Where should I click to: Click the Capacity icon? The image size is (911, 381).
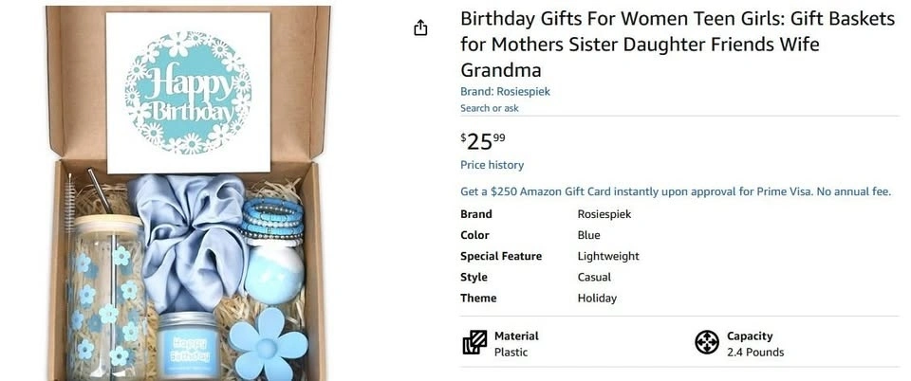coord(707,342)
